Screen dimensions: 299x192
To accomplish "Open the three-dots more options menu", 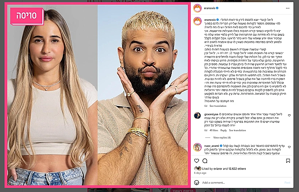I will 288,8.
